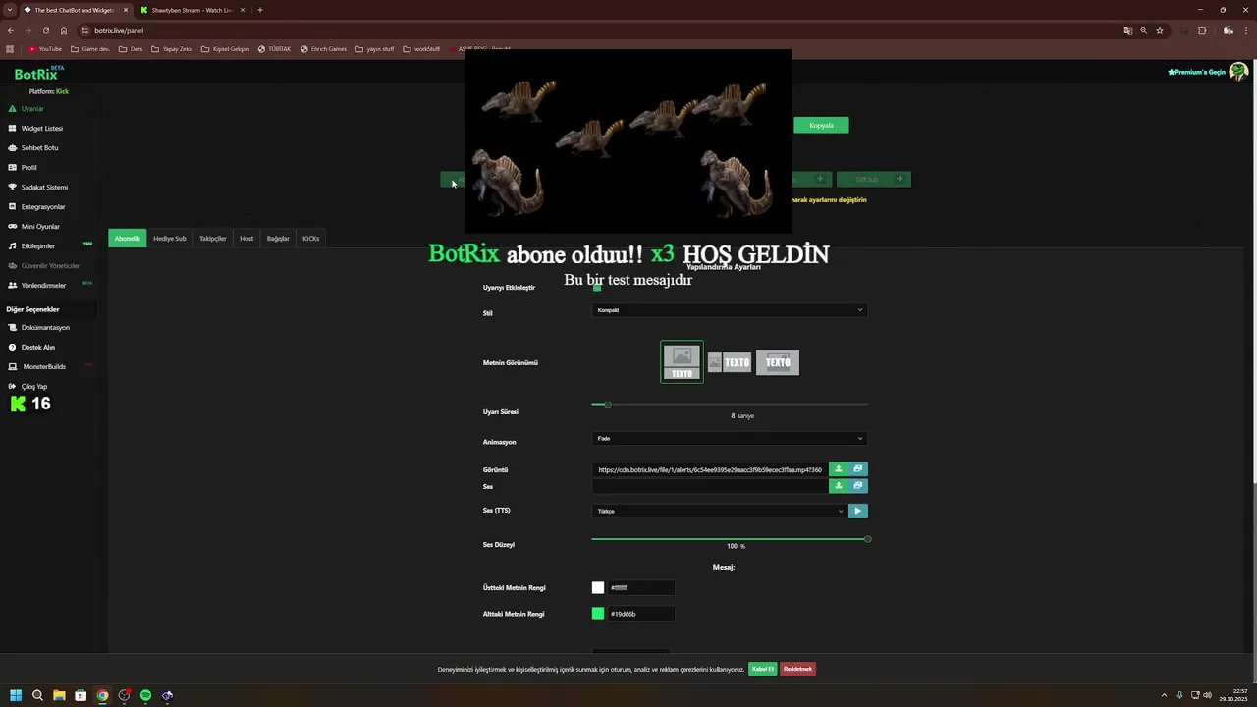Open Chrome tab search dropdown
This screenshot has height=707, width=1257.
tap(10, 10)
